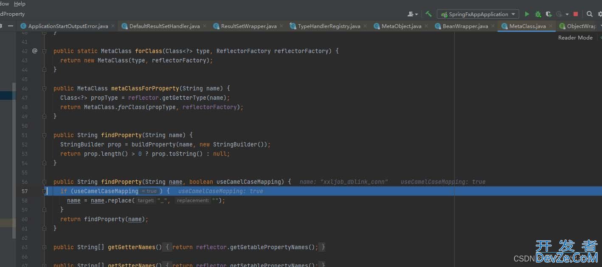Click the @ gutter icon on line 42
This screenshot has height=267, width=602.
pos(35,51)
